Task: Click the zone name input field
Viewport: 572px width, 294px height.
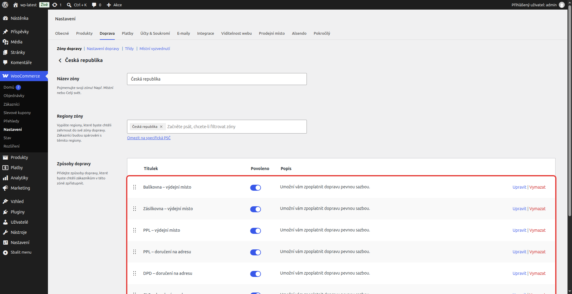Action: tap(217, 79)
